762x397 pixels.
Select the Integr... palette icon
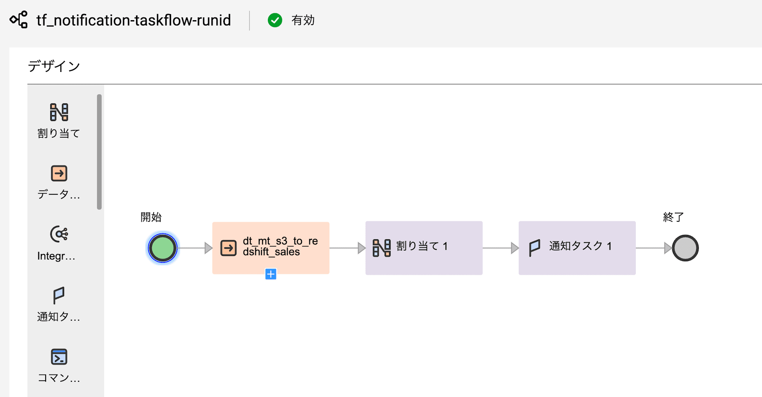(x=59, y=234)
